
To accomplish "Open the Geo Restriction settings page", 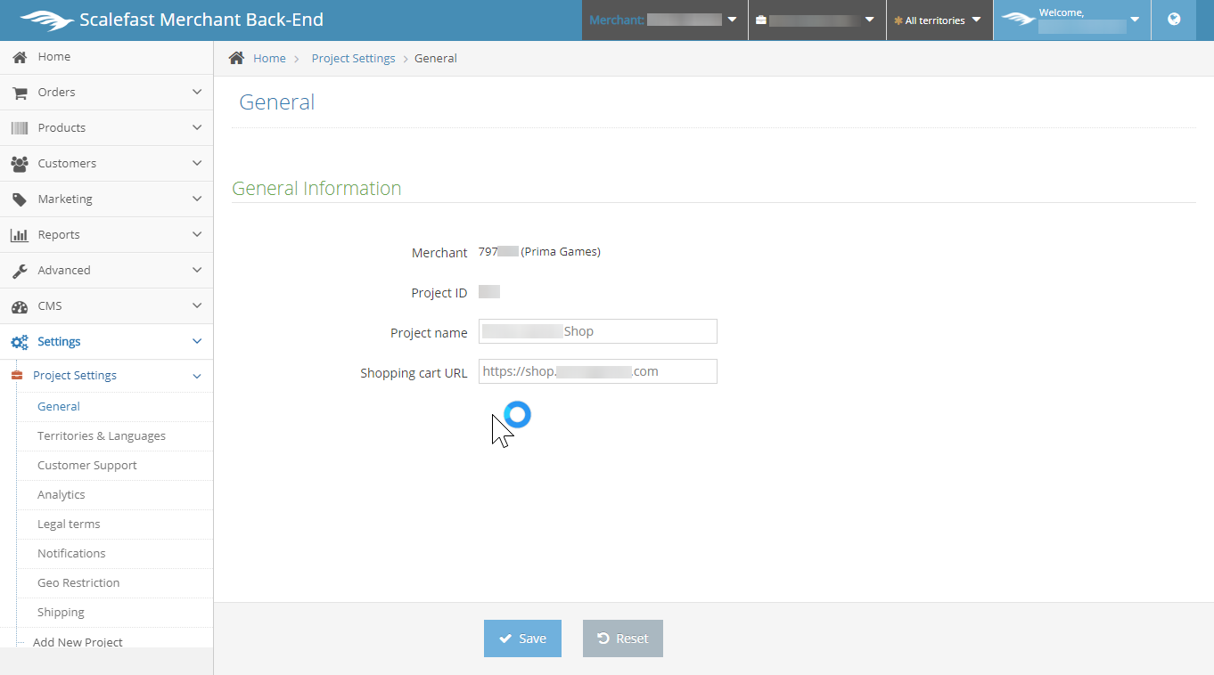I will point(78,583).
